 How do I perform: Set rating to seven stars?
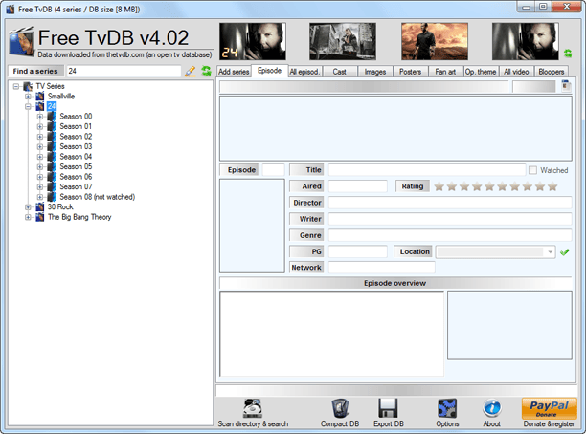pos(514,186)
